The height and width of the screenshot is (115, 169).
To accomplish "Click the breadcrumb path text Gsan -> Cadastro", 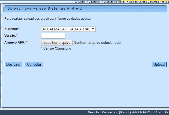I will pyautogui.click(x=89, y=2).
